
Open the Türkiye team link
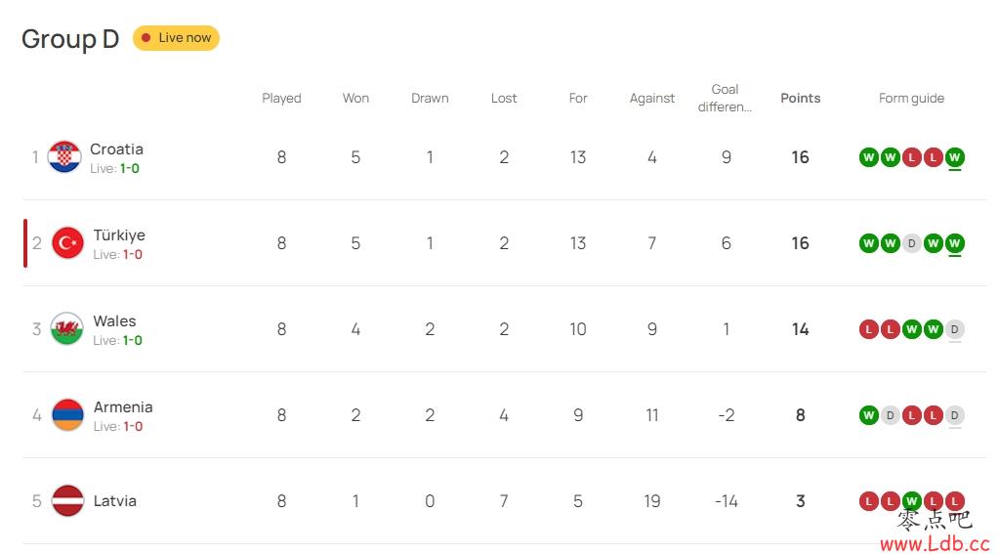click(119, 235)
